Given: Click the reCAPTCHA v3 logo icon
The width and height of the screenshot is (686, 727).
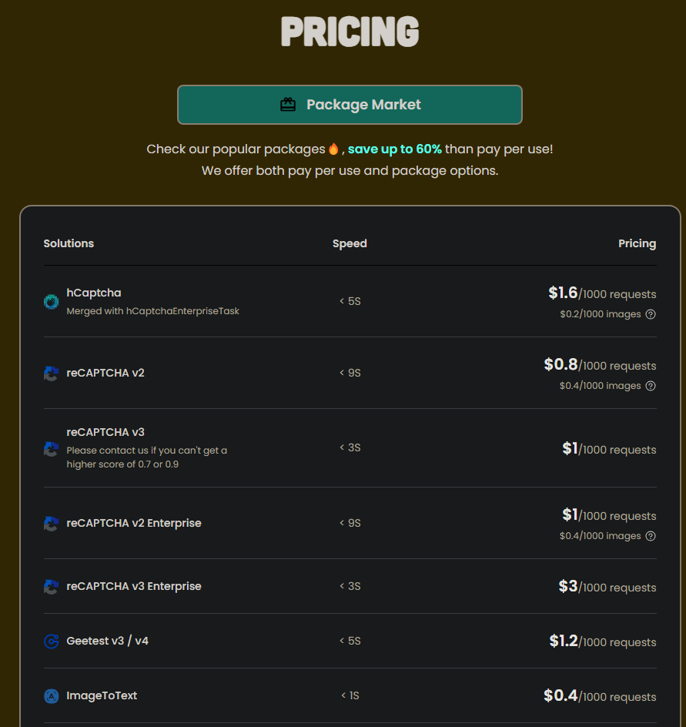Looking at the screenshot, I should (51, 449).
